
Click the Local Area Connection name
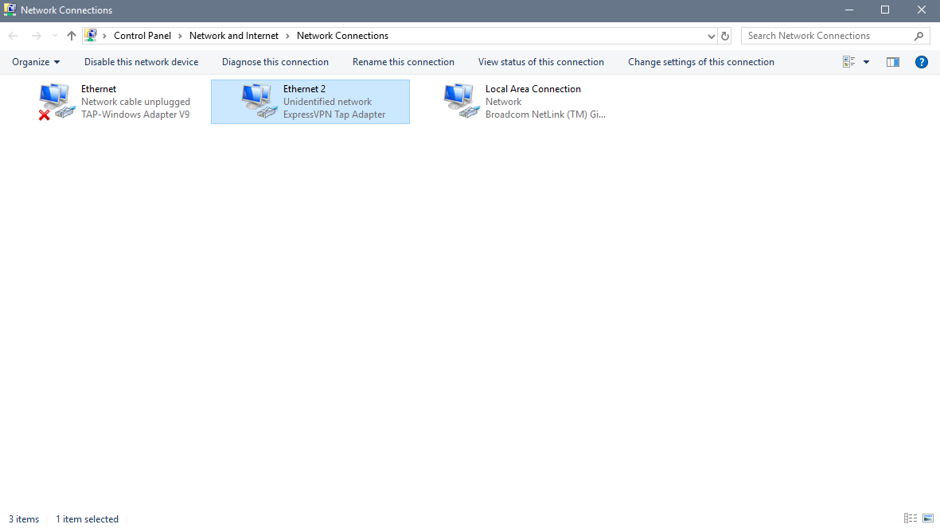[533, 88]
